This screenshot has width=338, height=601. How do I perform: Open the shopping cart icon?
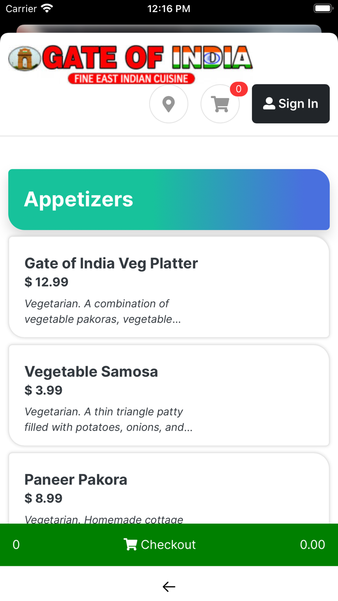(220, 104)
